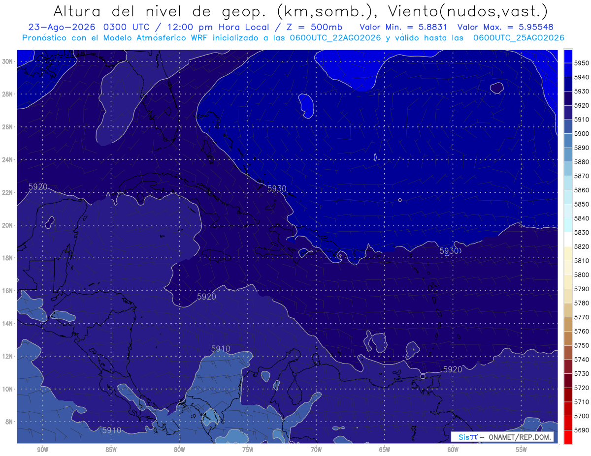Click the 5920 contour label south of Jamaica

coord(206,297)
